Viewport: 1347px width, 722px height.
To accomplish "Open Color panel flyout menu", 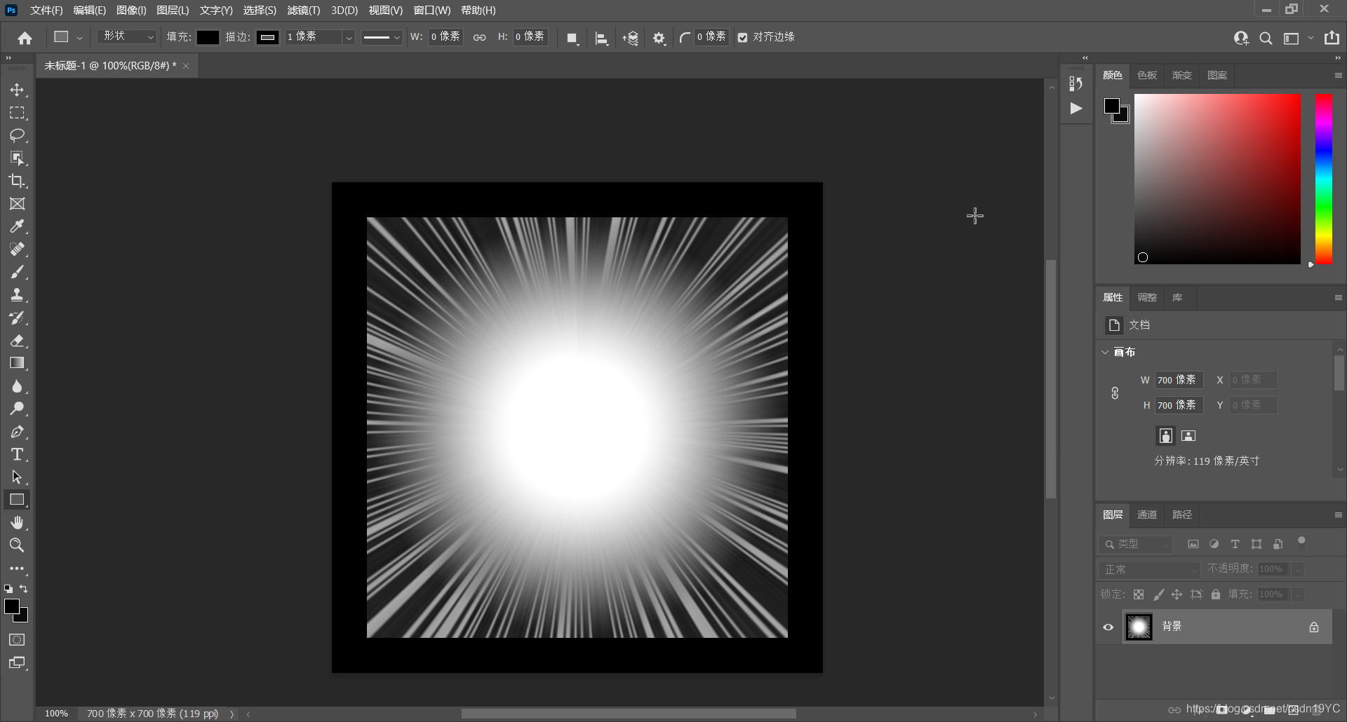I will (x=1338, y=75).
